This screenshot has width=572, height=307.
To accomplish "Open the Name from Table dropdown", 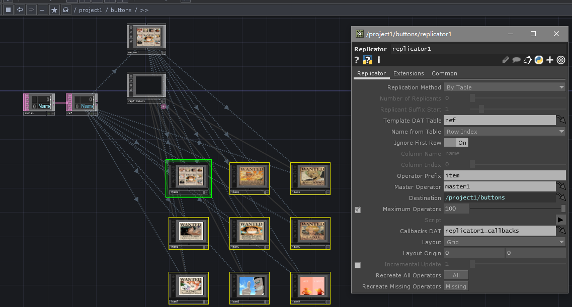I will (505, 131).
